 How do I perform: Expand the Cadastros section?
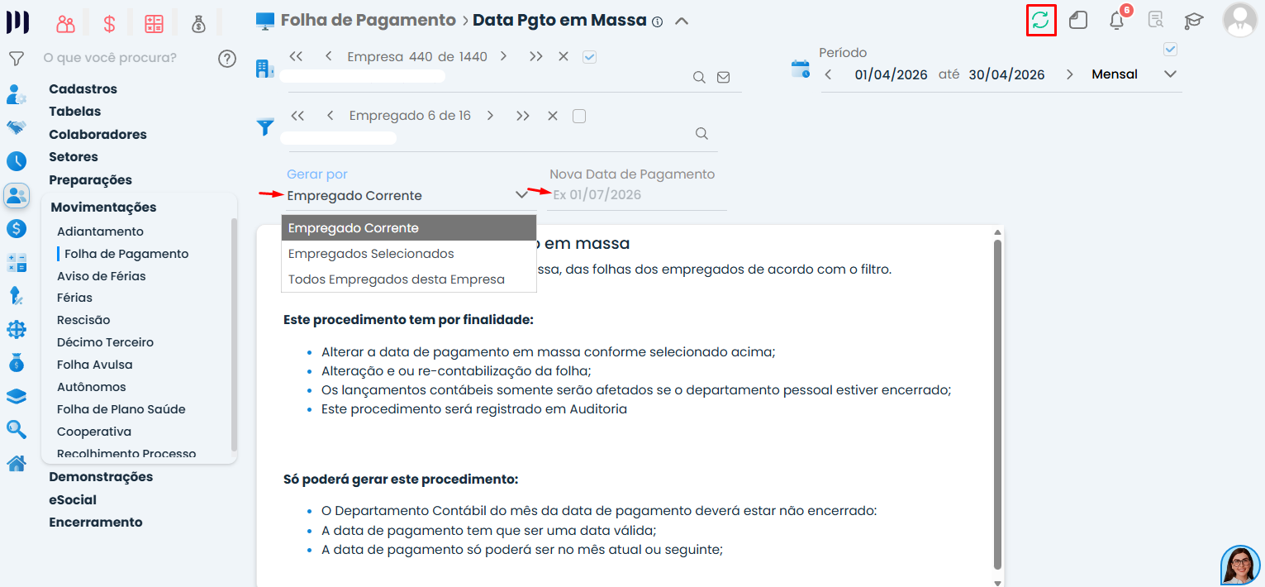click(x=83, y=89)
